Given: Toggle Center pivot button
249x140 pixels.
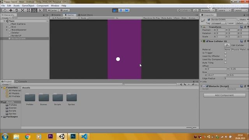Looking at the screenshot, I should coord(53,10).
